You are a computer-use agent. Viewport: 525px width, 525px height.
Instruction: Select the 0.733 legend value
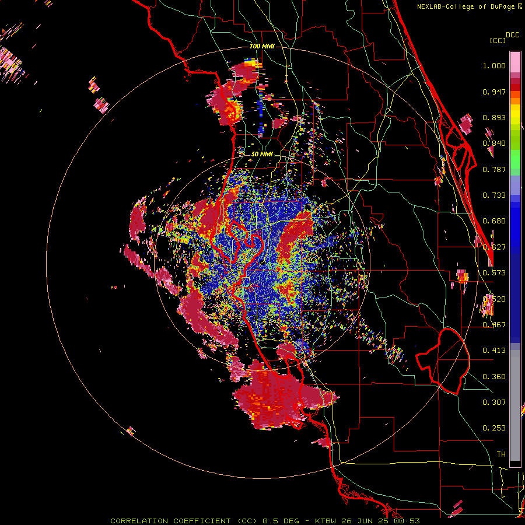point(494,195)
